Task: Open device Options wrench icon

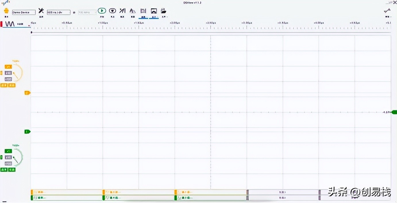Action: pos(41,11)
